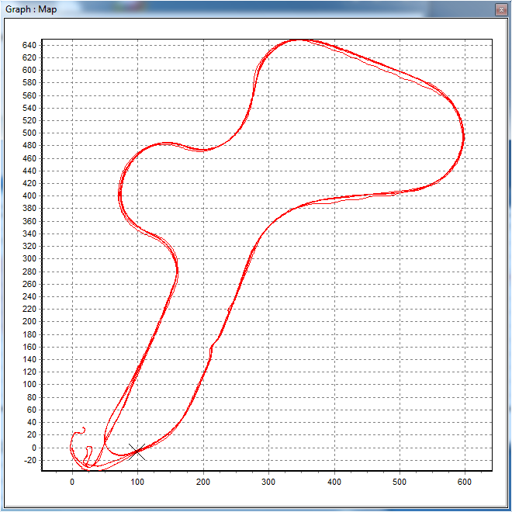Click the x-axis label 100
The image size is (512, 512).
(x=137, y=482)
